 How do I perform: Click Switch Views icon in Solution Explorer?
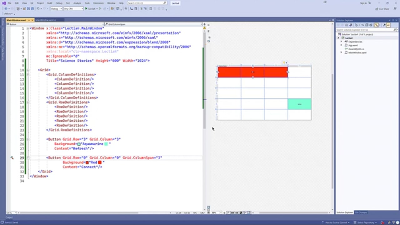coord(351,25)
